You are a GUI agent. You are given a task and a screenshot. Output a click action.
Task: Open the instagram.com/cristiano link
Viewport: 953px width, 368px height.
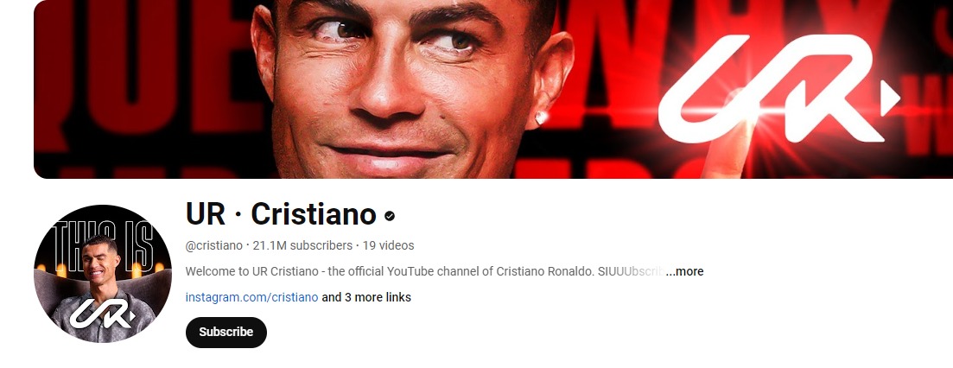pos(251,297)
